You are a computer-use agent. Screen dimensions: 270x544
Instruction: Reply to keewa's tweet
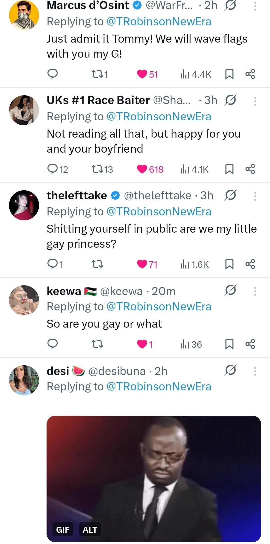[x=53, y=344]
